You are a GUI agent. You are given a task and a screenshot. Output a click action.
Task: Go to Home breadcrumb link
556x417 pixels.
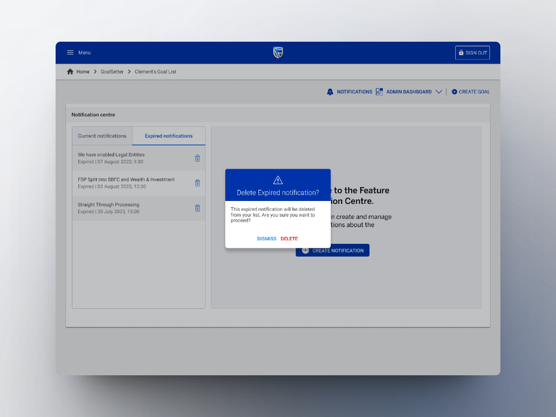pyautogui.click(x=83, y=72)
